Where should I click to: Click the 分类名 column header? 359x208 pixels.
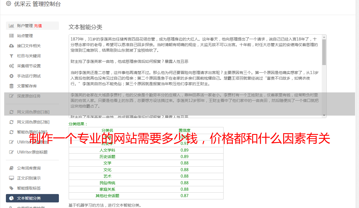107,130
